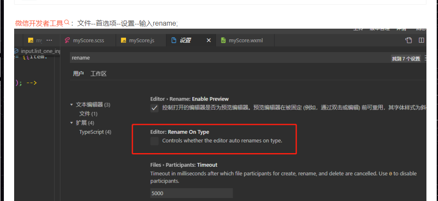The width and height of the screenshot is (438, 201).
Task: Click the file icon on 设置 tab
Action: [174, 41]
